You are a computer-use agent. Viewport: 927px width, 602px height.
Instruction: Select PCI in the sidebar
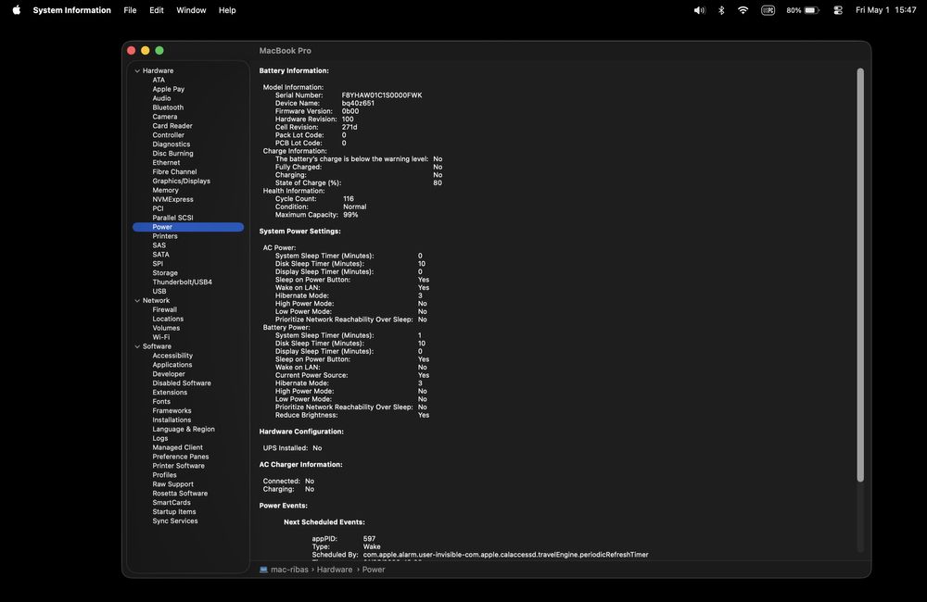(158, 208)
